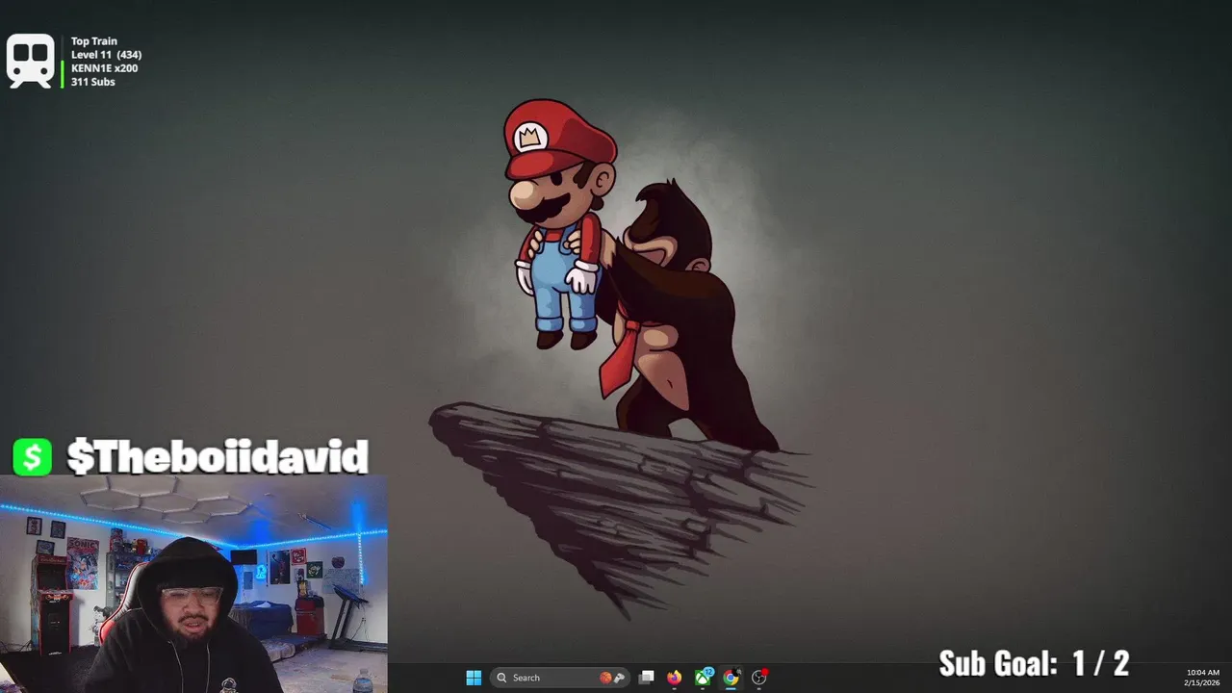1232x693 pixels.
Task: Click the hype train icon overlay
Action: click(31, 61)
